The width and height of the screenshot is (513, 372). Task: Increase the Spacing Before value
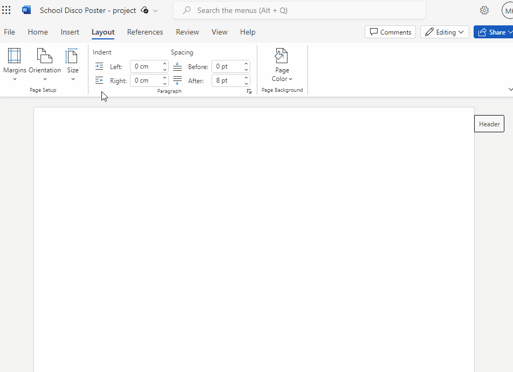coord(247,64)
